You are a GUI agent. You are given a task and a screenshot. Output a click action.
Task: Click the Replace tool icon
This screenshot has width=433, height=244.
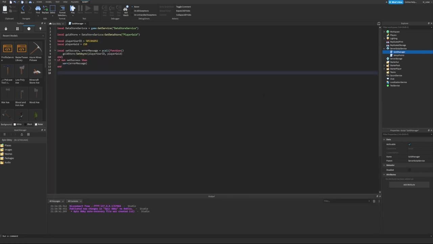[x=45, y=8]
